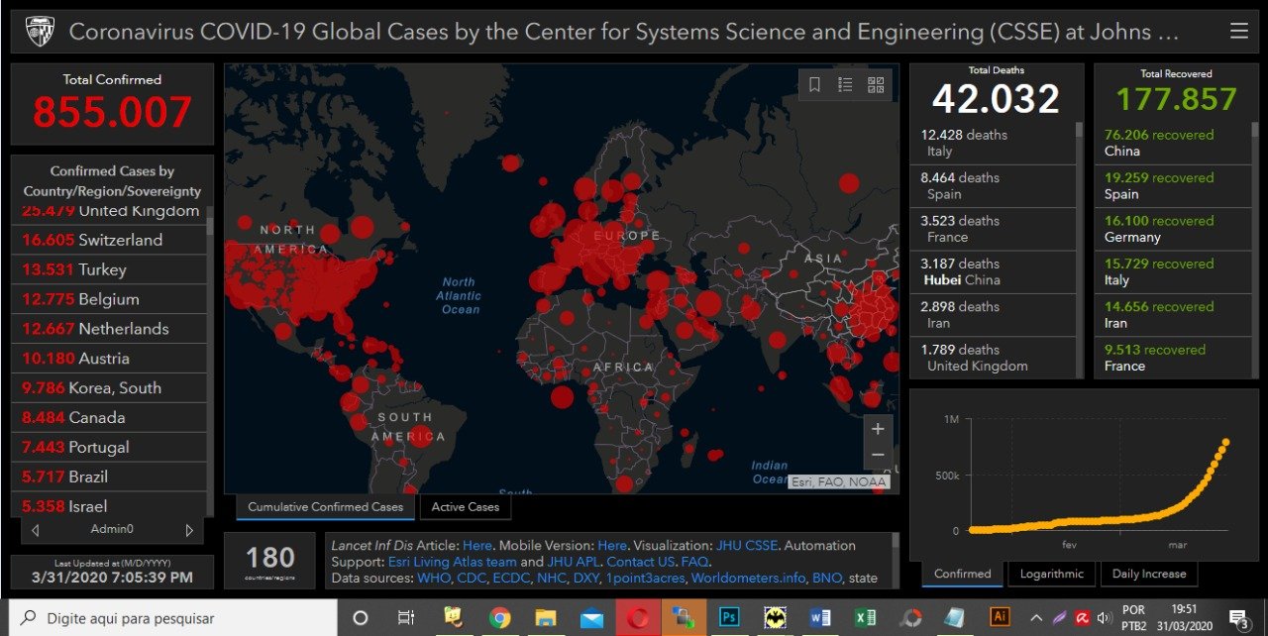Expand hidden system tray icons chevron

click(1036, 618)
